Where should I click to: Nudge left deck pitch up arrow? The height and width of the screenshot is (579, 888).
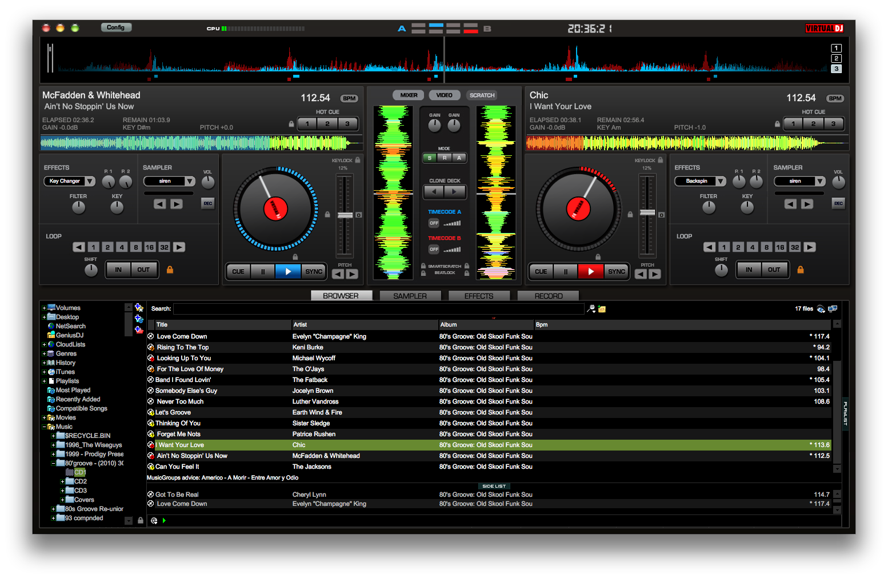(x=353, y=274)
